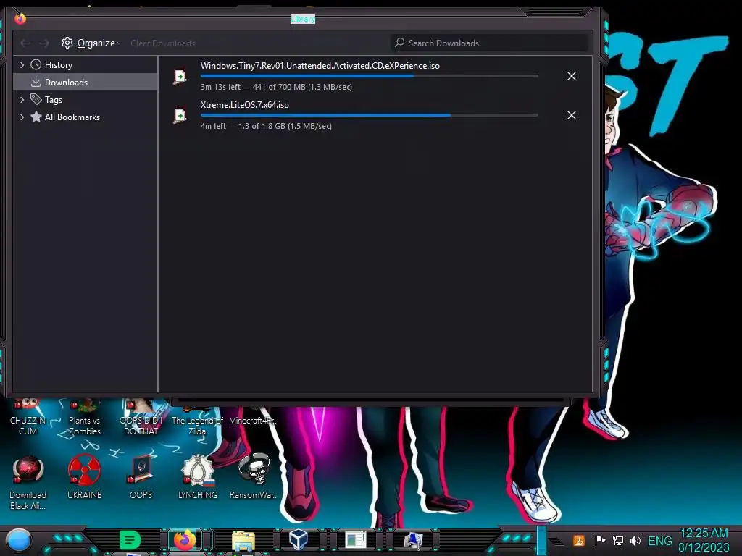Open File Explorer from the taskbar
742x556 pixels.
click(243, 541)
